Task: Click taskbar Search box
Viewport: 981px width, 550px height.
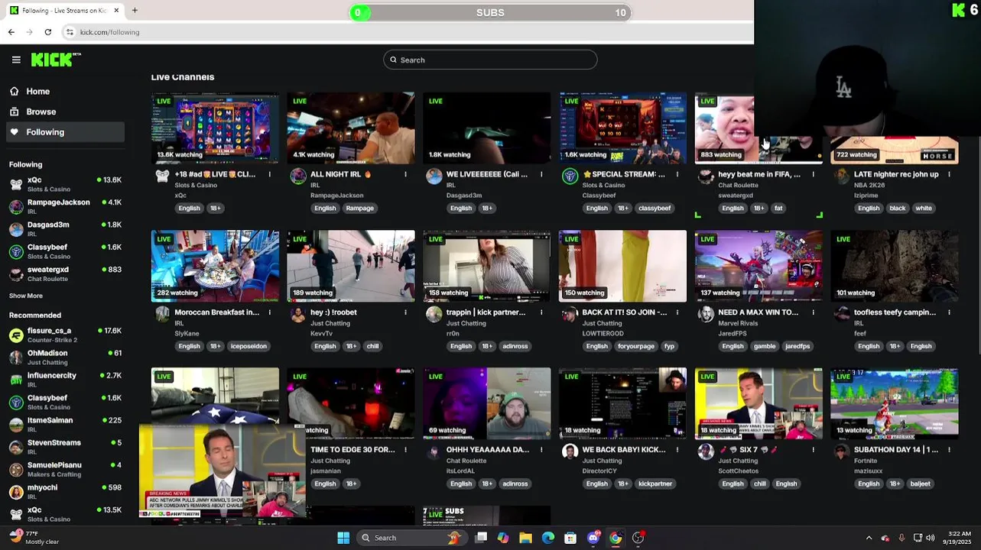Action: [412, 538]
